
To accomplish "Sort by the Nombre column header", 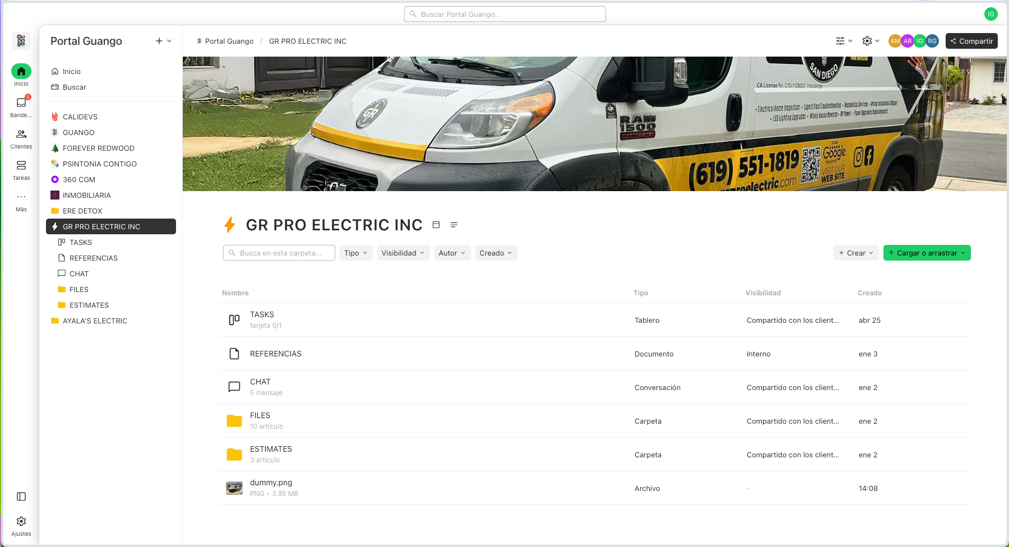I will 235,293.
